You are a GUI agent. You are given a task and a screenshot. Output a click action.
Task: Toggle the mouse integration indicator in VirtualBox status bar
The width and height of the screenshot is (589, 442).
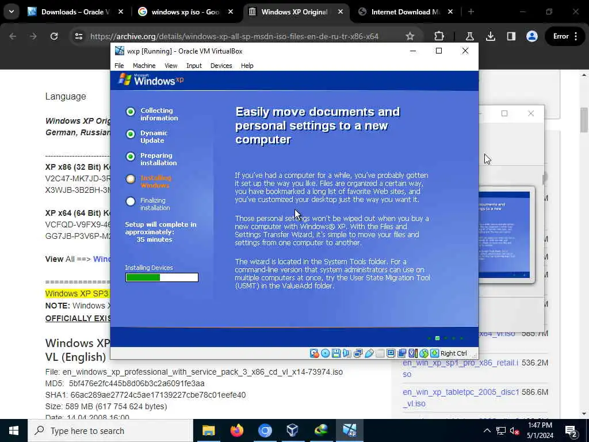click(424, 353)
